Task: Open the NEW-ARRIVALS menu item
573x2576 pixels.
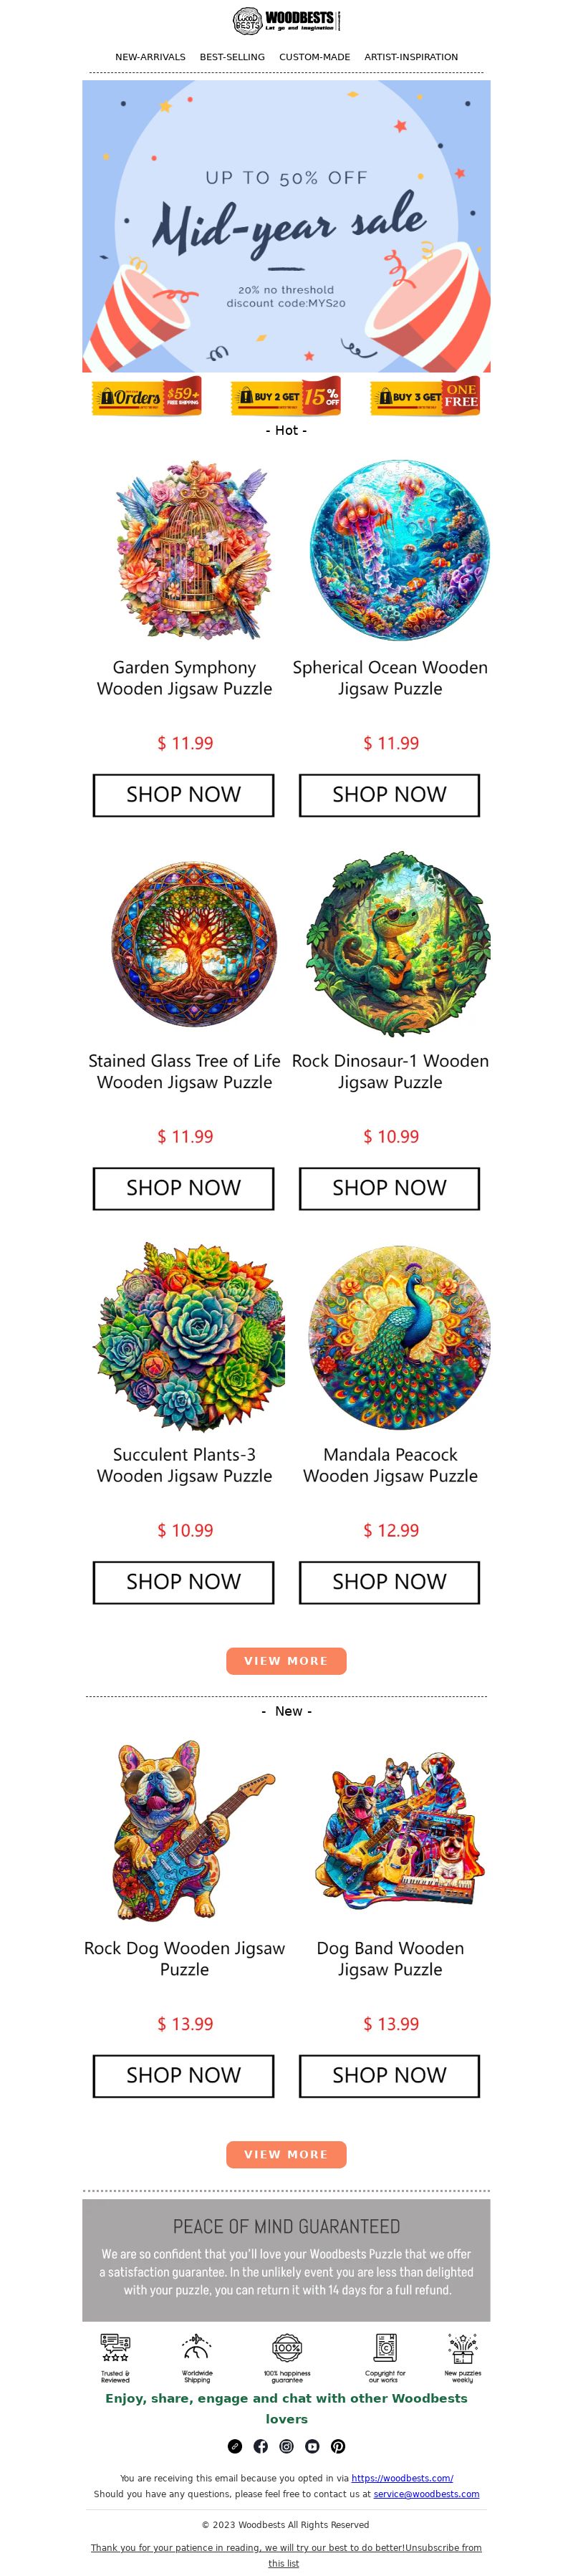Action: (x=150, y=57)
